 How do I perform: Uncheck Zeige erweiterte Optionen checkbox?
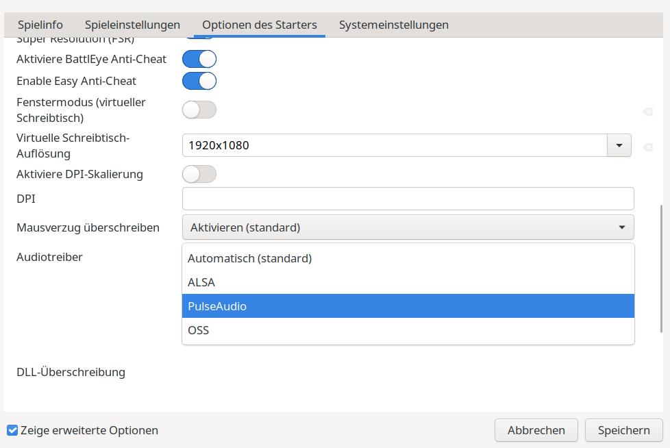pyautogui.click(x=12, y=430)
